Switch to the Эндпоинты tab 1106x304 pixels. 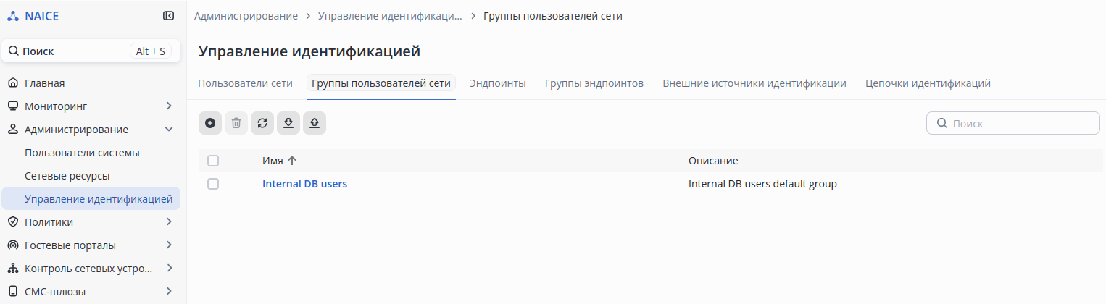tap(497, 83)
